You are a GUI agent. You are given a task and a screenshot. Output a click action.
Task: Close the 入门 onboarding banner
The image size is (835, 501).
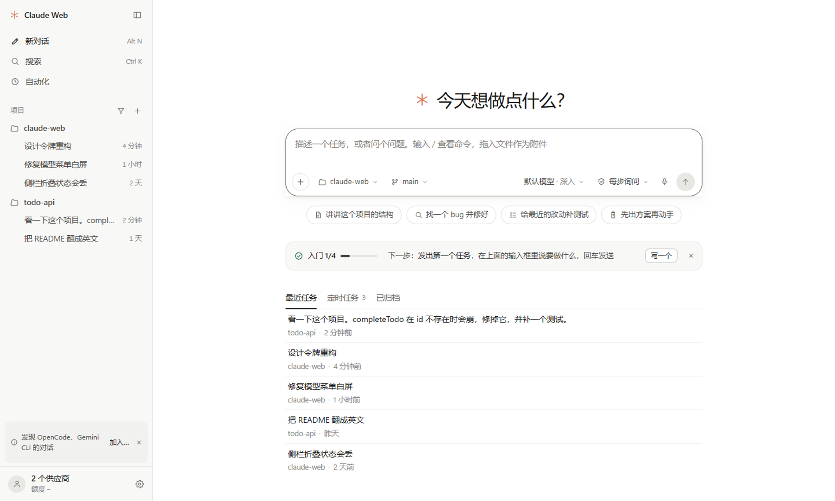tap(691, 256)
